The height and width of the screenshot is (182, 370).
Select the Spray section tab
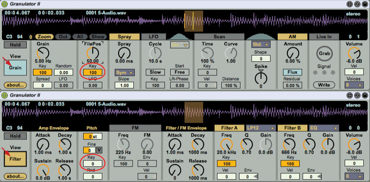point(124,36)
